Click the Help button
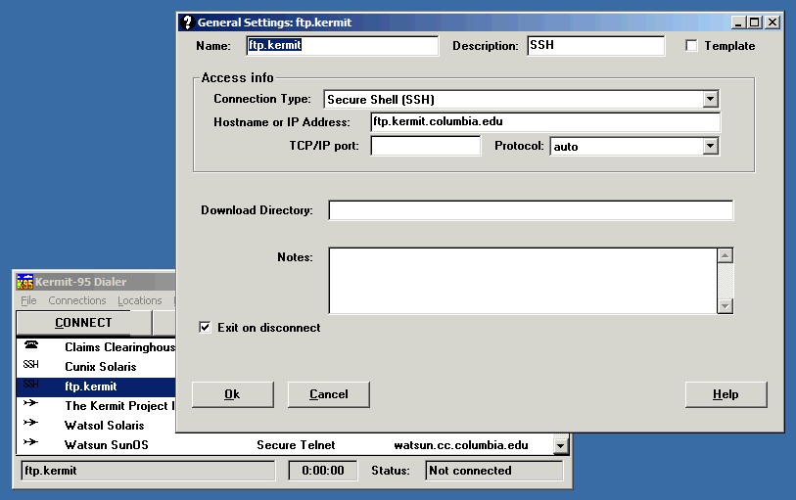This screenshot has height=500, width=796. tap(726, 394)
